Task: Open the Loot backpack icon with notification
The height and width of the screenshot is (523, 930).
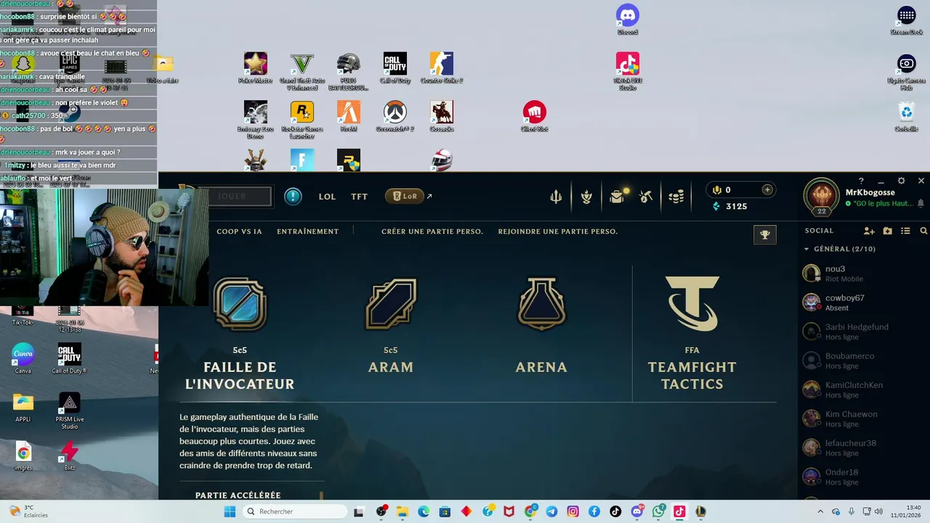Action: coord(618,196)
